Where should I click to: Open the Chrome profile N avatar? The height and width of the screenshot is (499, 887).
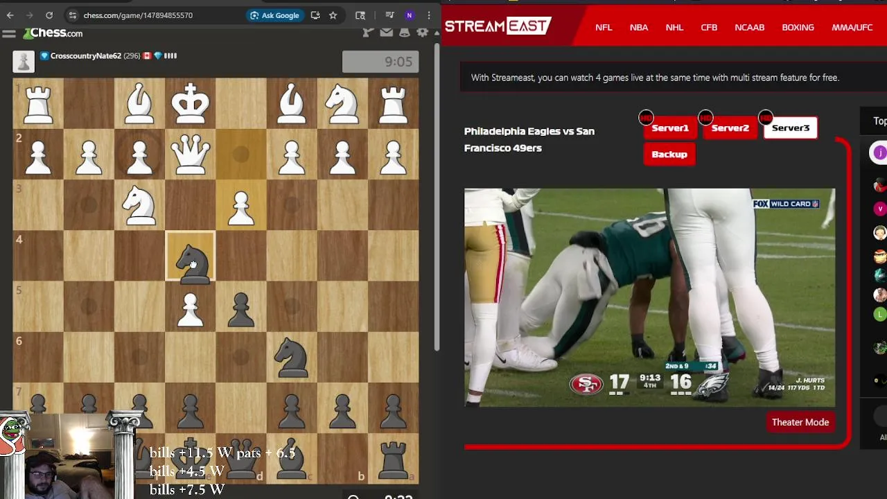click(410, 15)
